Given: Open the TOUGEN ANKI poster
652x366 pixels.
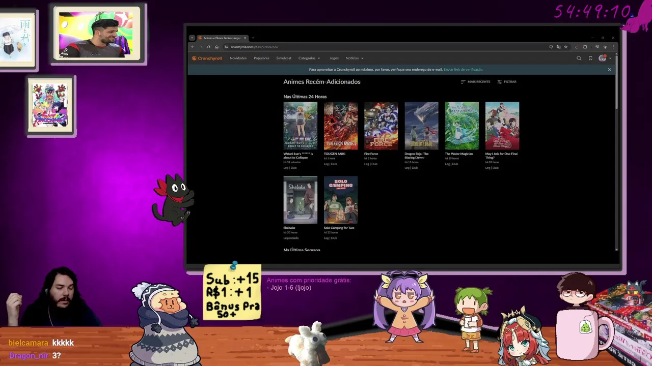Looking at the screenshot, I should [341, 126].
